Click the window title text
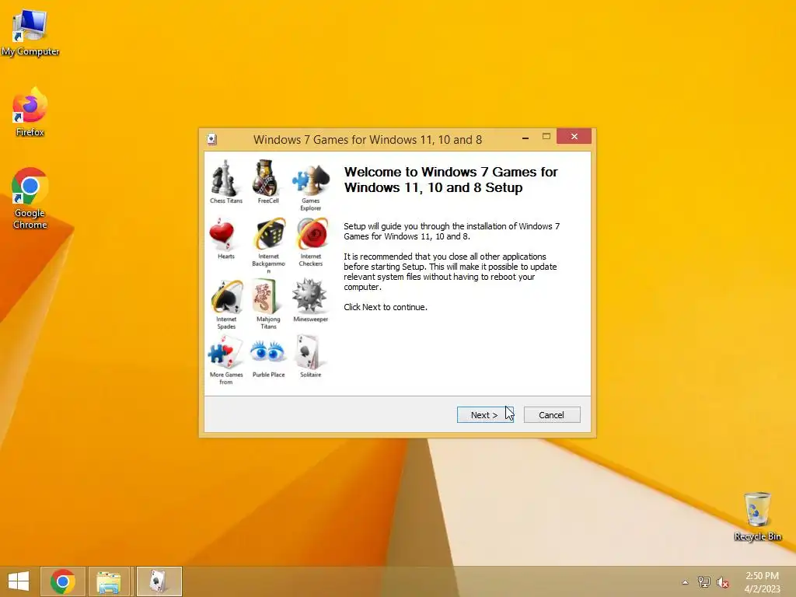Viewport: 796px width, 597px height. click(x=368, y=140)
